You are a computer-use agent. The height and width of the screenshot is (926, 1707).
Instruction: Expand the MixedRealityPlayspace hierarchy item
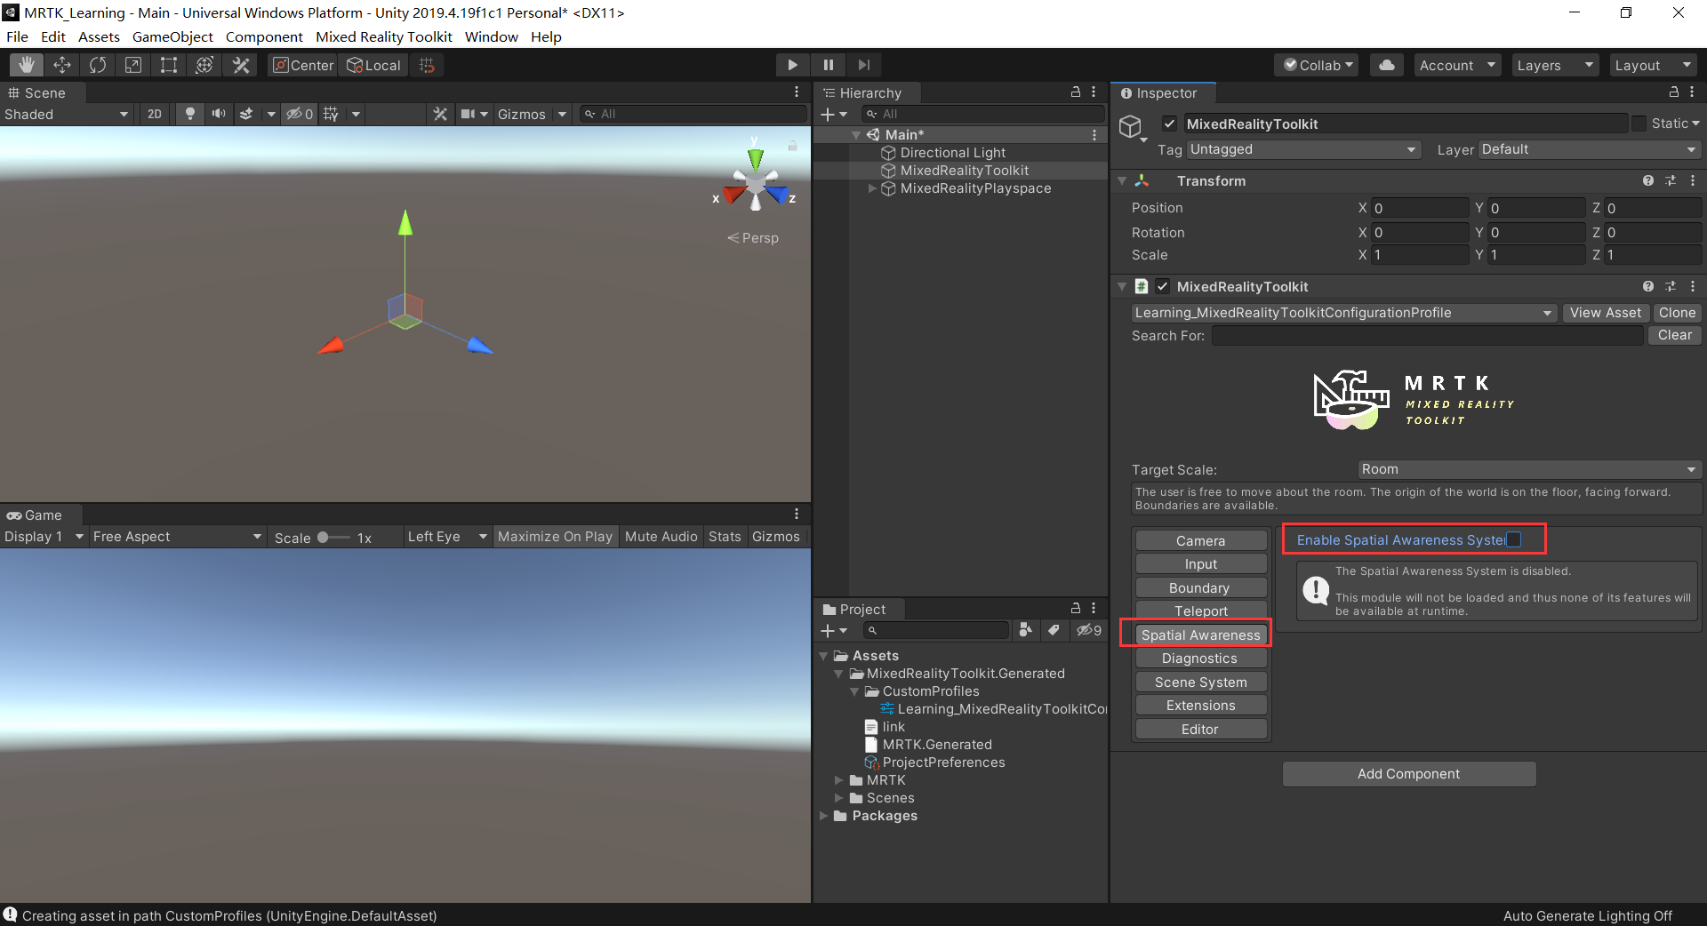click(872, 188)
